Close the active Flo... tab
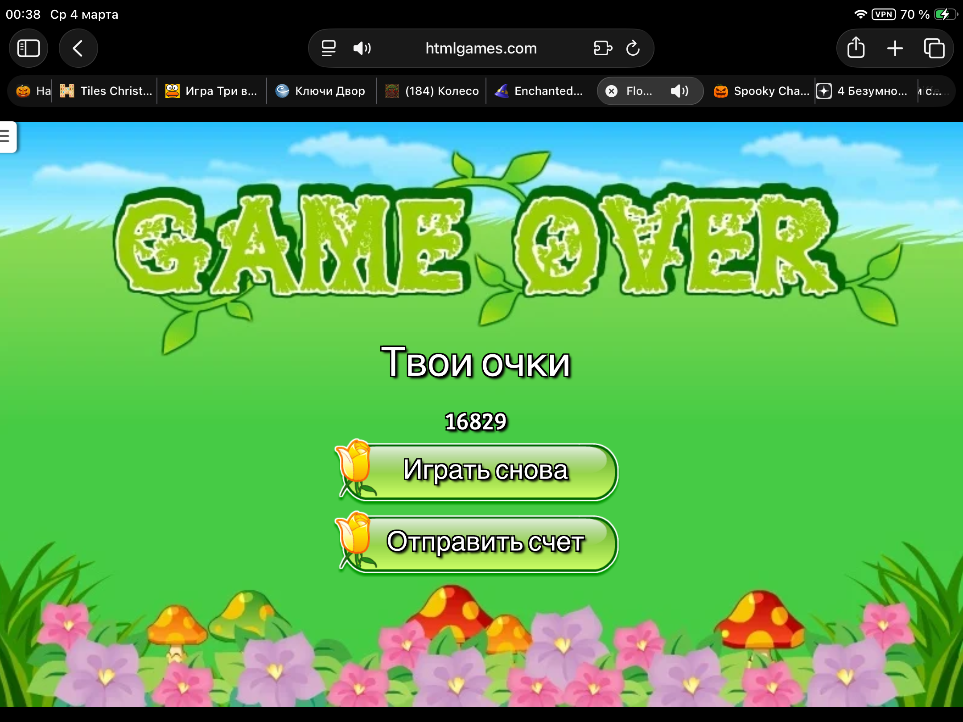The width and height of the screenshot is (963, 722). pyautogui.click(x=612, y=91)
